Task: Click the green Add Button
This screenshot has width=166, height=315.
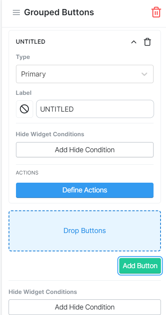Action: pos(140,266)
